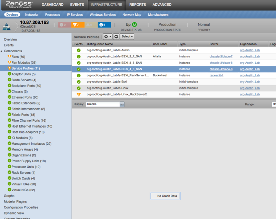
Task: Open the EVENTS main menu
Action: tap(77, 5)
